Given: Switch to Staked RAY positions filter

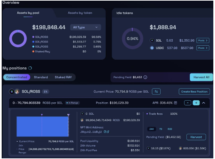Looking at the screenshot, I should (63, 77).
